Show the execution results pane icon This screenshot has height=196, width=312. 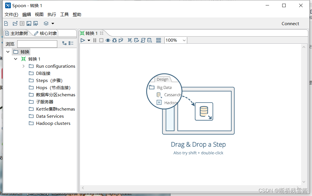coord(159,40)
